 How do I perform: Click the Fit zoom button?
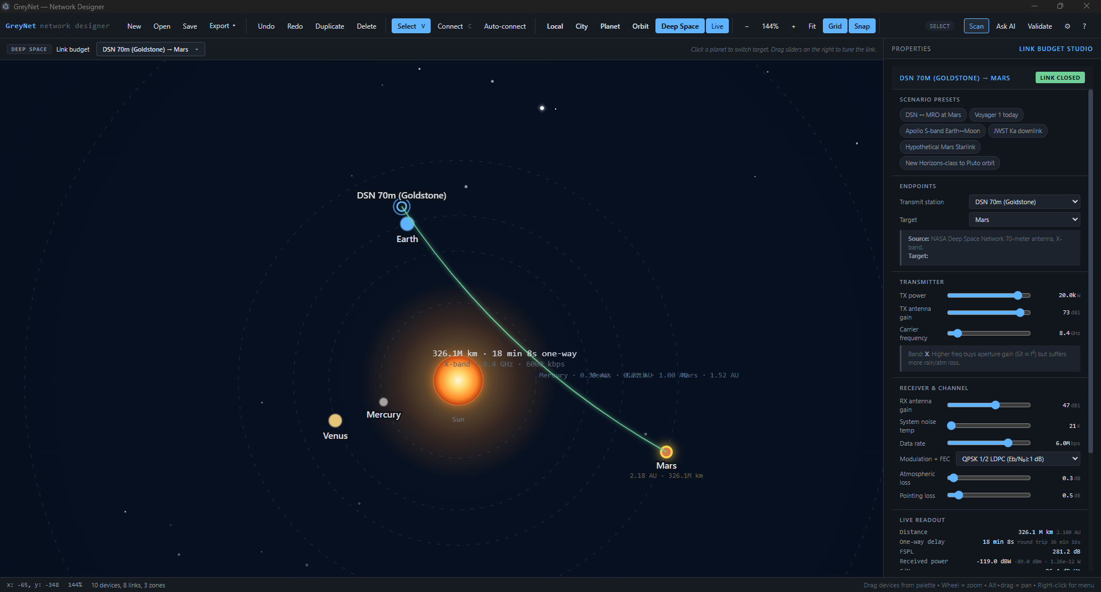coord(812,26)
